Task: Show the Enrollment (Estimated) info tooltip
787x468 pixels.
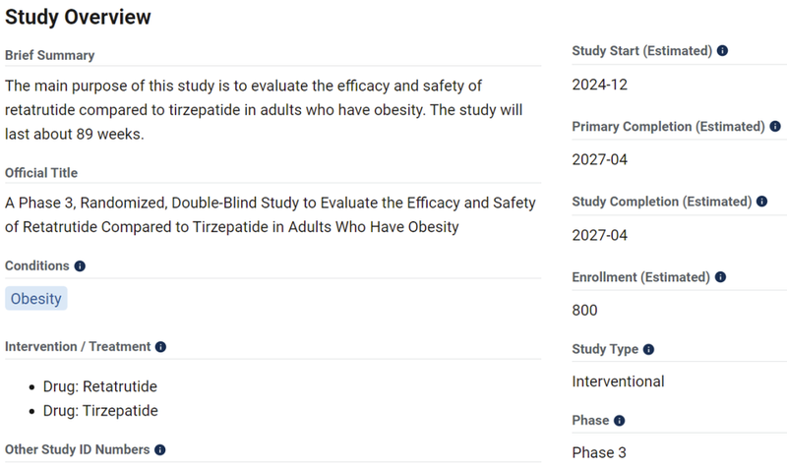Action: (720, 277)
